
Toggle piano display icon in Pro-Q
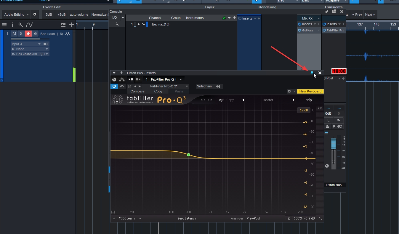pyautogui.click(x=113, y=212)
